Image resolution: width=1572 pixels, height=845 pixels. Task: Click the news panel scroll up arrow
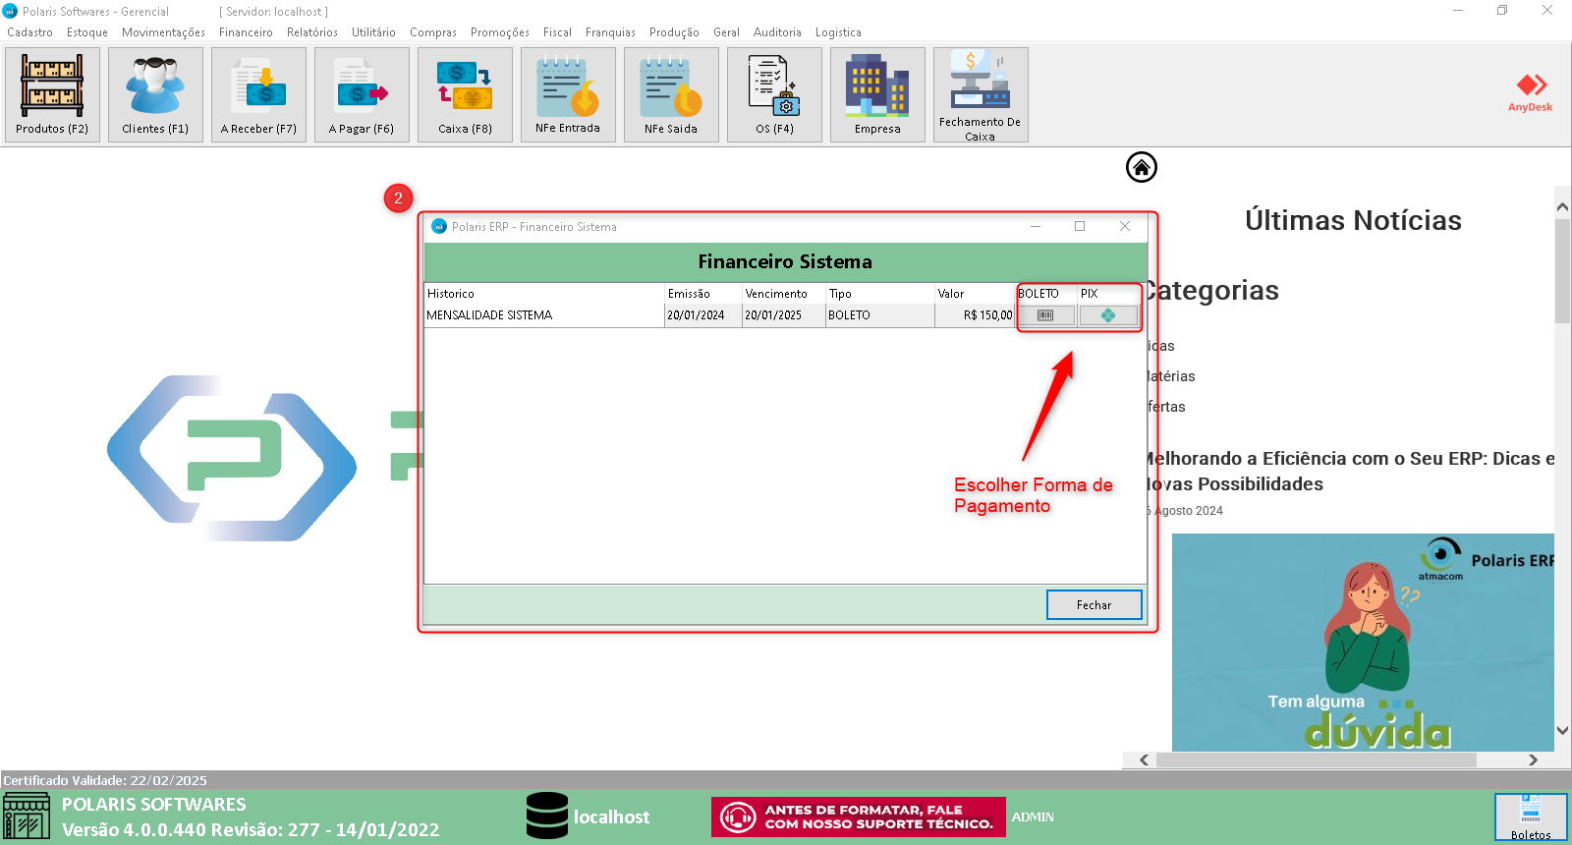pos(1562,207)
